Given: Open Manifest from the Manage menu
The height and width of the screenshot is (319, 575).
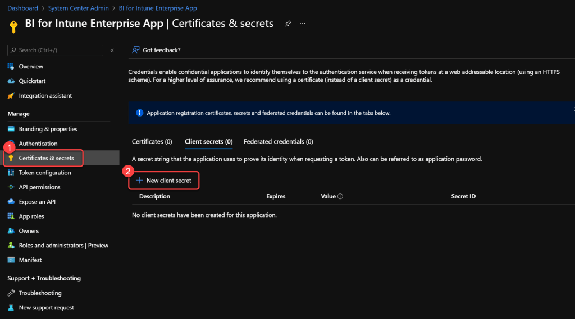Looking at the screenshot, I should point(30,260).
